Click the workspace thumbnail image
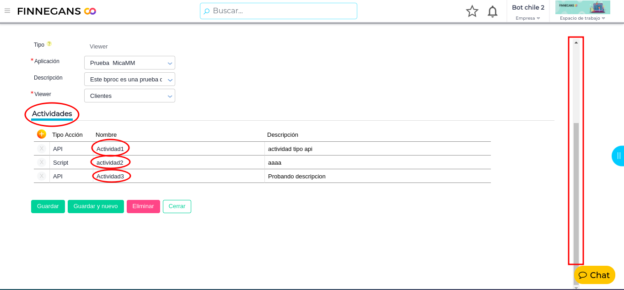624x290 pixels. [582, 7]
